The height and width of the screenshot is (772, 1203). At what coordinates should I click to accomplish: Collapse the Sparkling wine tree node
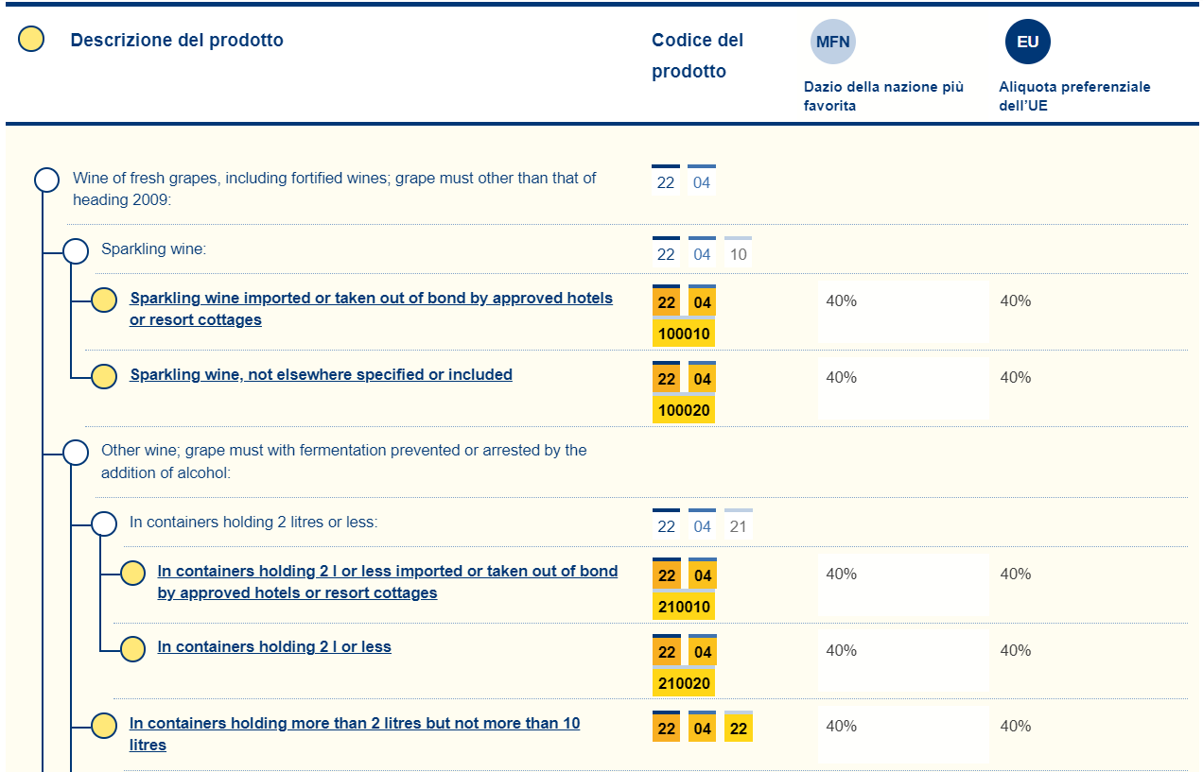(x=76, y=250)
